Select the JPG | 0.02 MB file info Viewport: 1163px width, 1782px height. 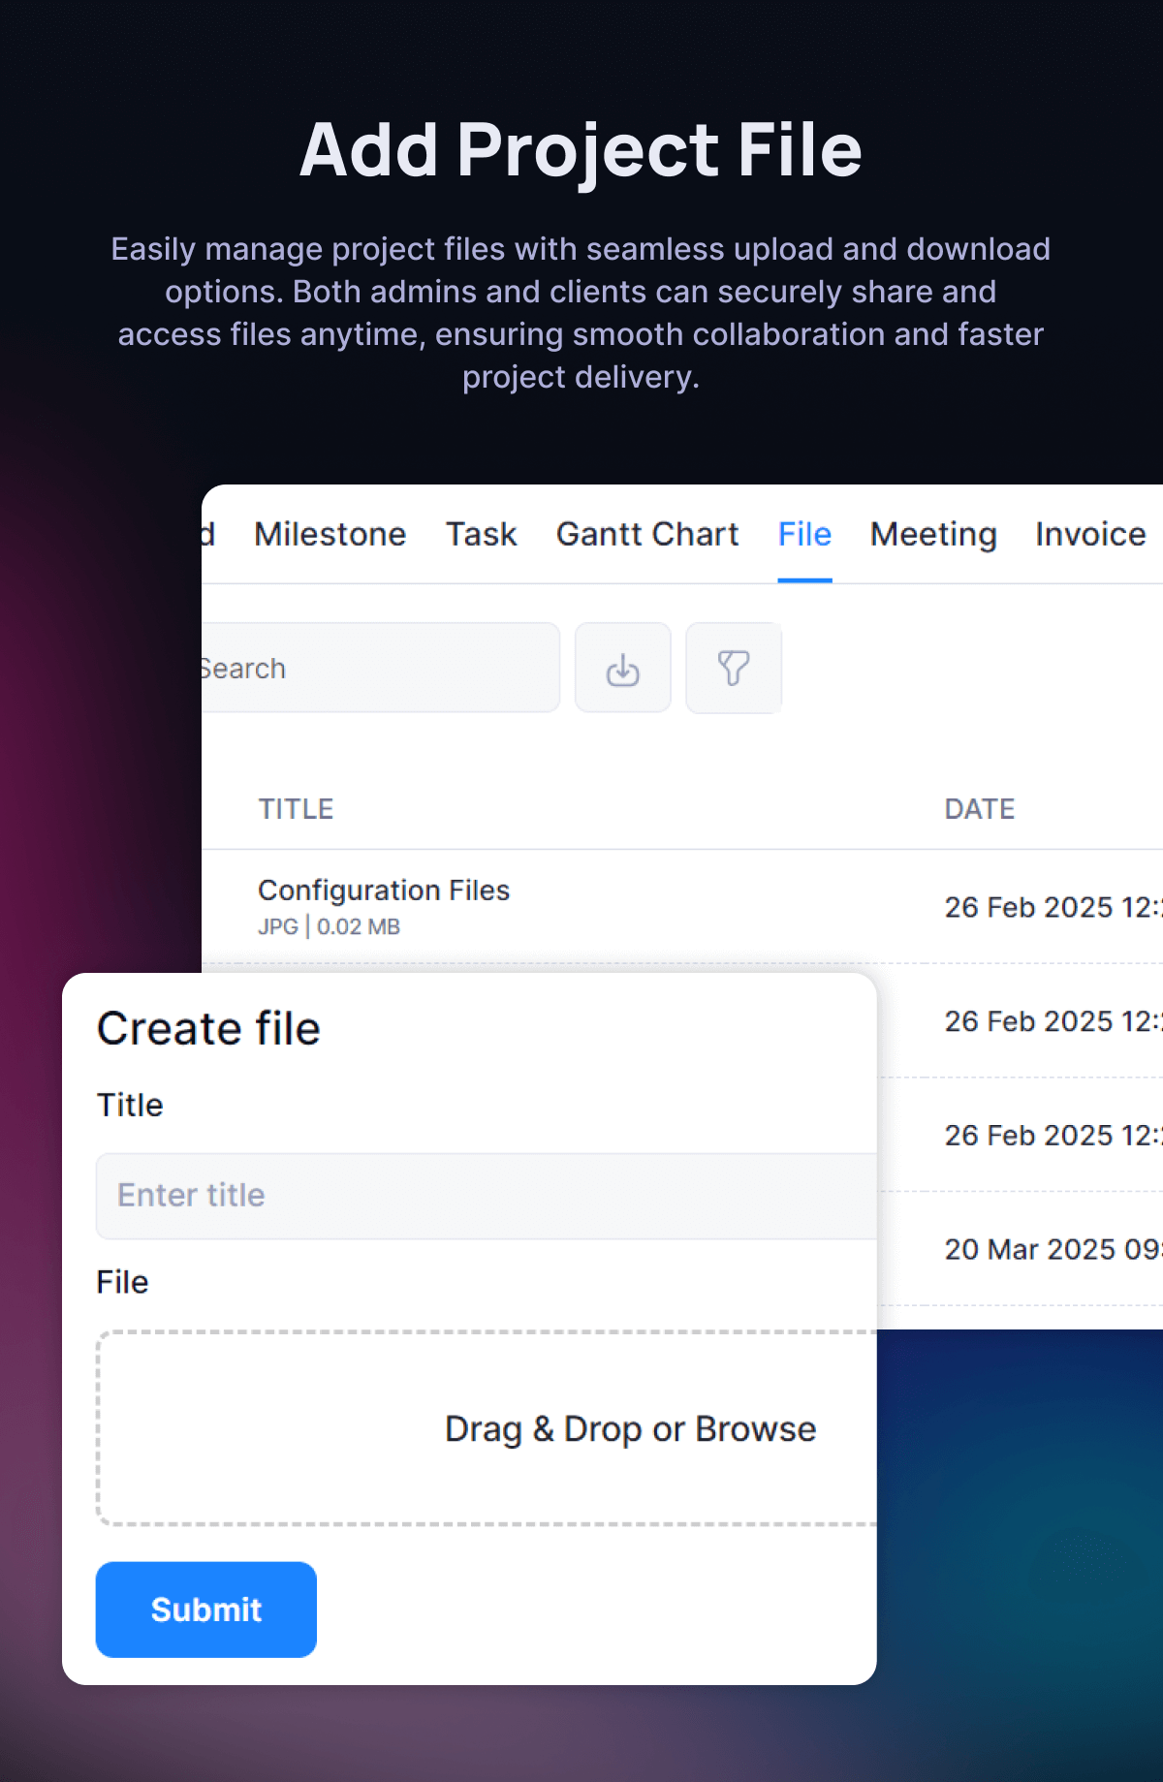pyautogui.click(x=329, y=926)
